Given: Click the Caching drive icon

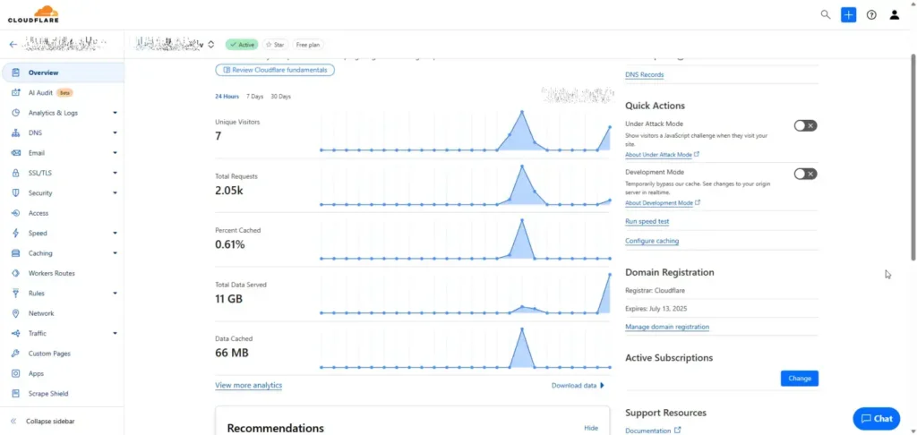Looking at the screenshot, I should click(16, 253).
